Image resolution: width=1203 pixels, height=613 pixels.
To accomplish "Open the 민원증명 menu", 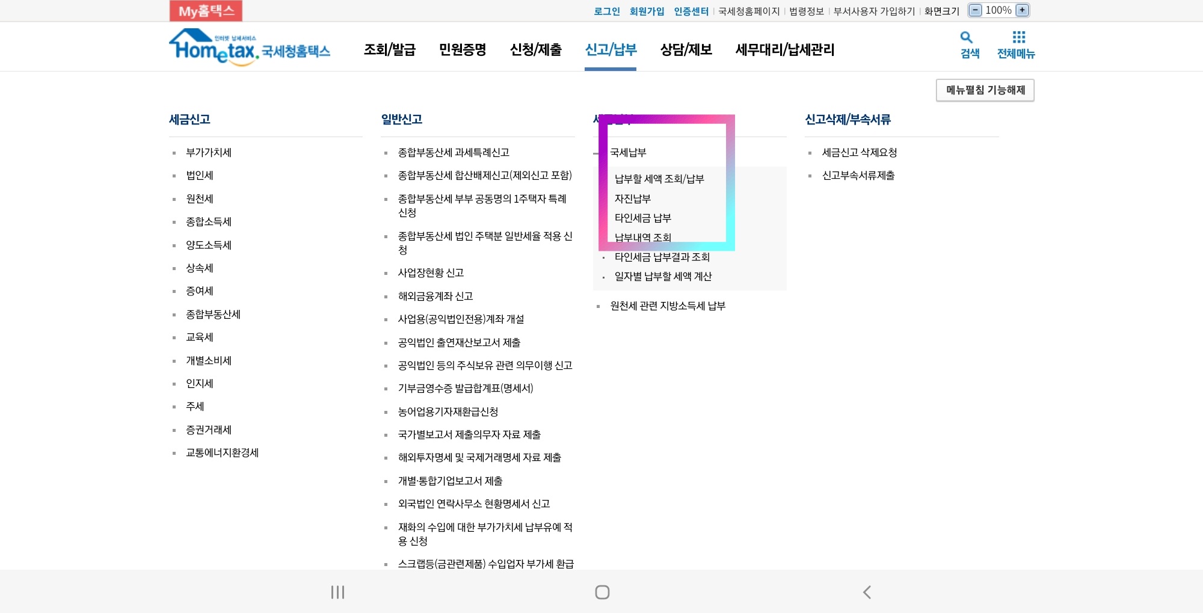I will click(463, 49).
